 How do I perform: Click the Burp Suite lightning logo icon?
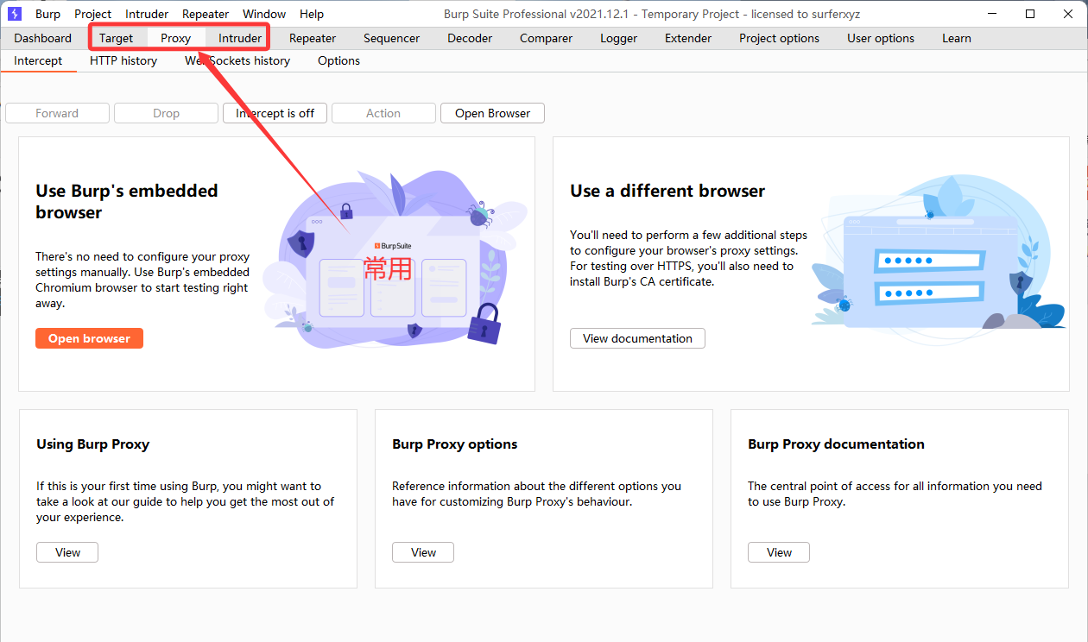[15, 14]
